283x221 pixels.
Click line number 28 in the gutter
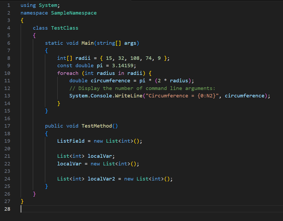pos(7,209)
